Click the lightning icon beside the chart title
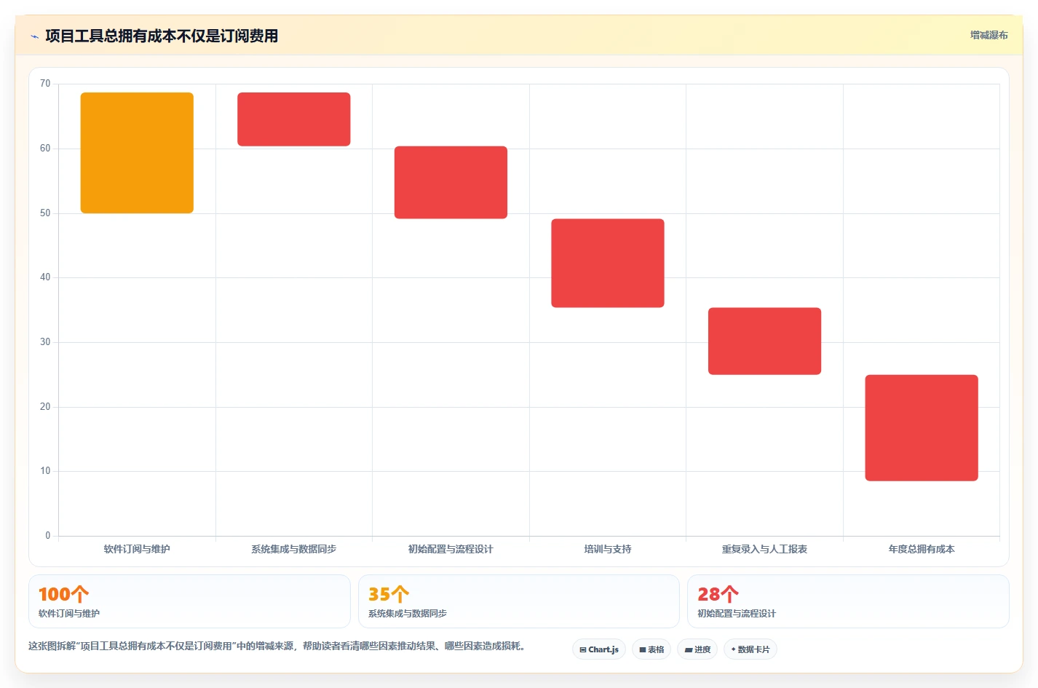Viewport: 1038px width, 688px height. click(x=34, y=36)
